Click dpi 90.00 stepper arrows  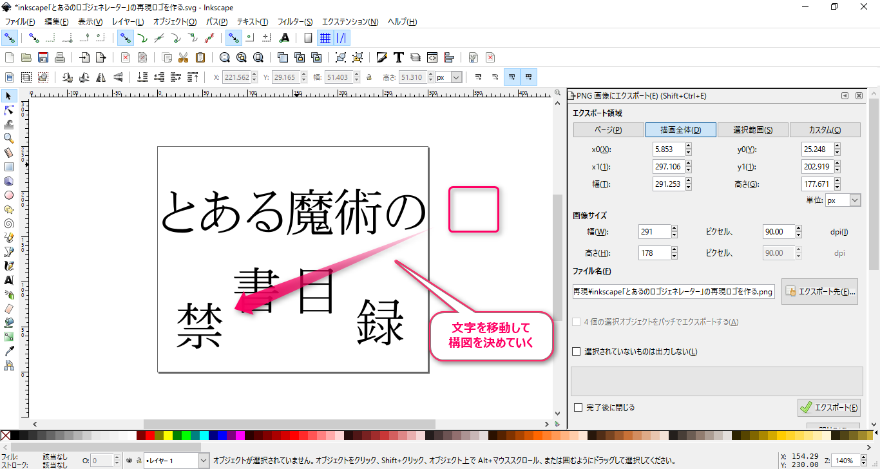coord(799,232)
